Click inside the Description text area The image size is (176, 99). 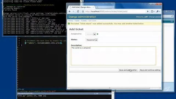tap(113, 56)
